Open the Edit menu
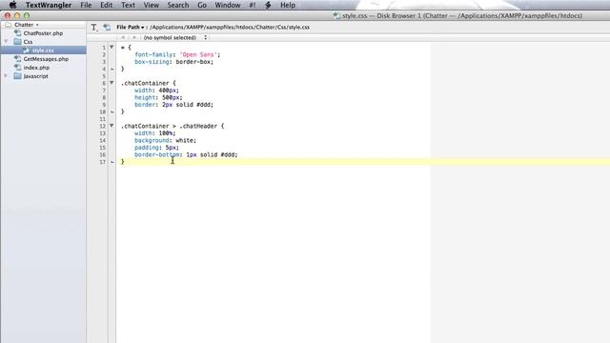Viewport: 610px width, 343px height. (106, 5)
